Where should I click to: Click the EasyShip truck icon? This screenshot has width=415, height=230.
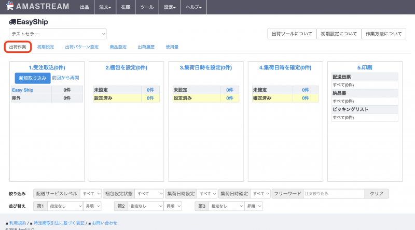(x=12, y=22)
